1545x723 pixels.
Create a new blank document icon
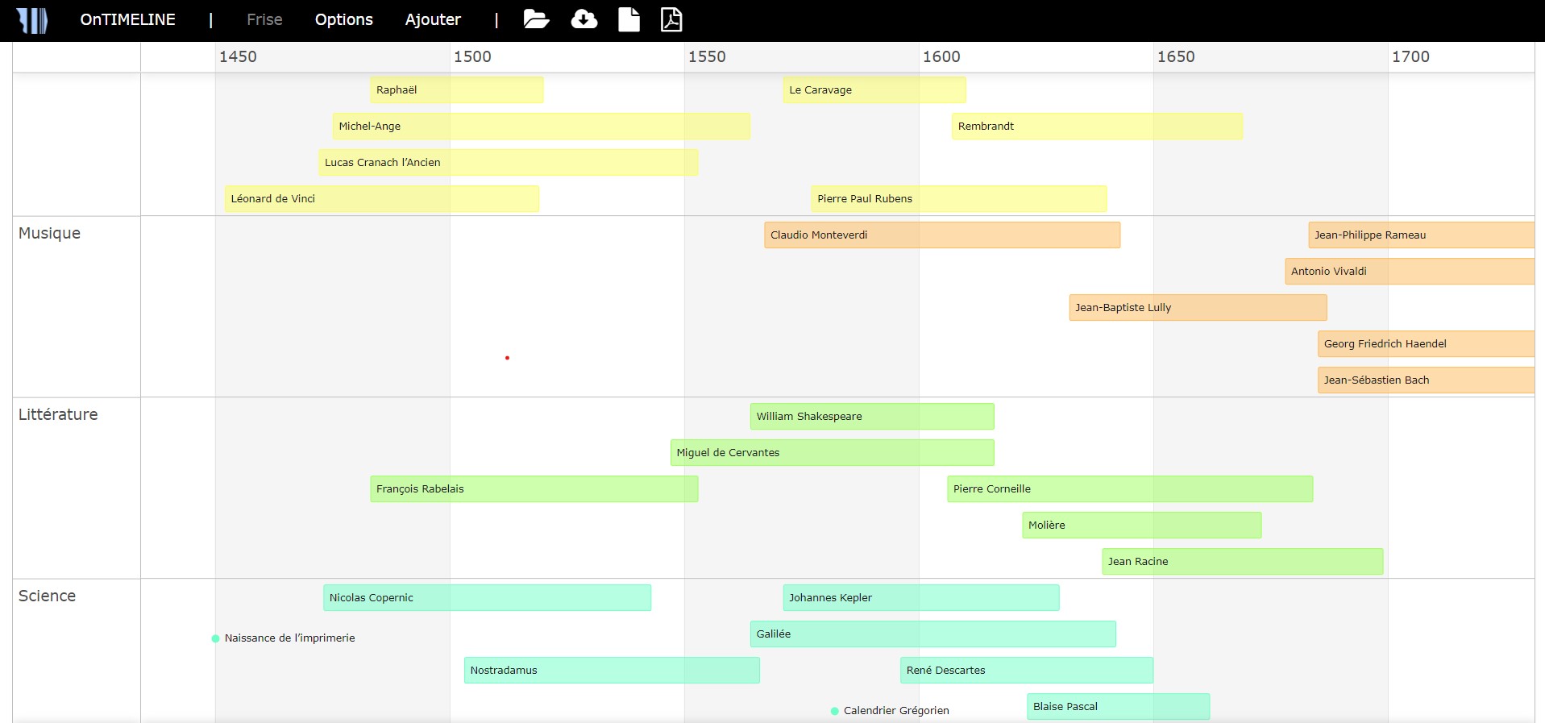tap(629, 19)
